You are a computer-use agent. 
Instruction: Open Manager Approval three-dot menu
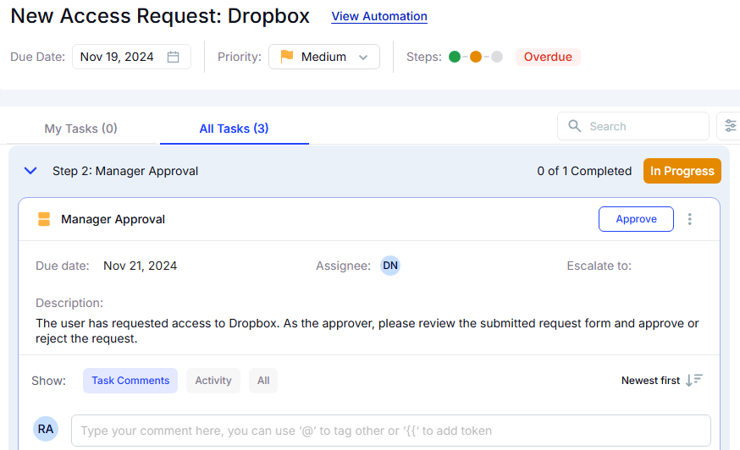689,219
